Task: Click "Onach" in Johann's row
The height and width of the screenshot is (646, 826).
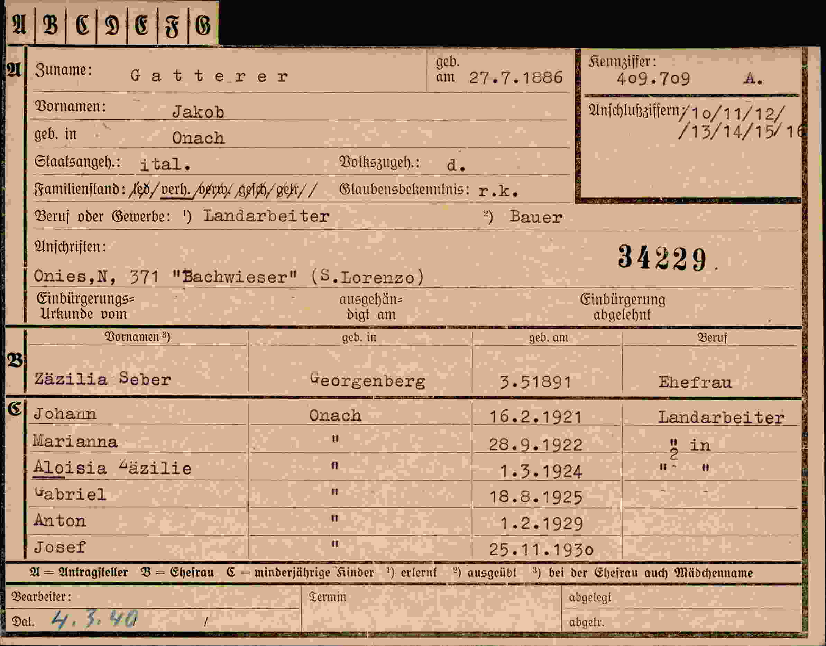Action: click(335, 416)
